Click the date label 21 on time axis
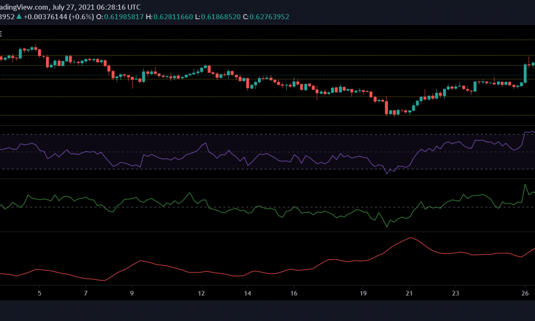This screenshot has height=321, width=535. click(409, 293)
